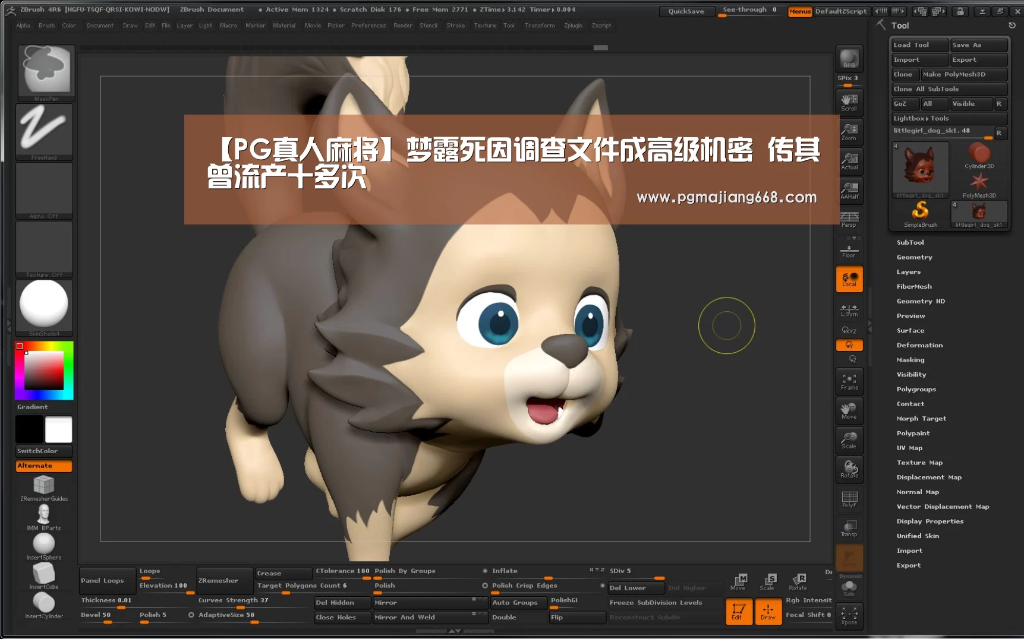Select the Rotate view icon in right shelf
Viewport: 1024px width, 639px height.
coord(849,469)
